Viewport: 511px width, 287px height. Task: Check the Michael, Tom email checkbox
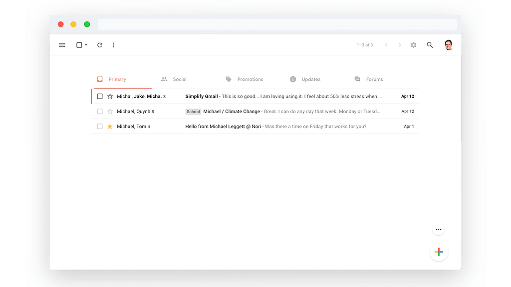100,127
